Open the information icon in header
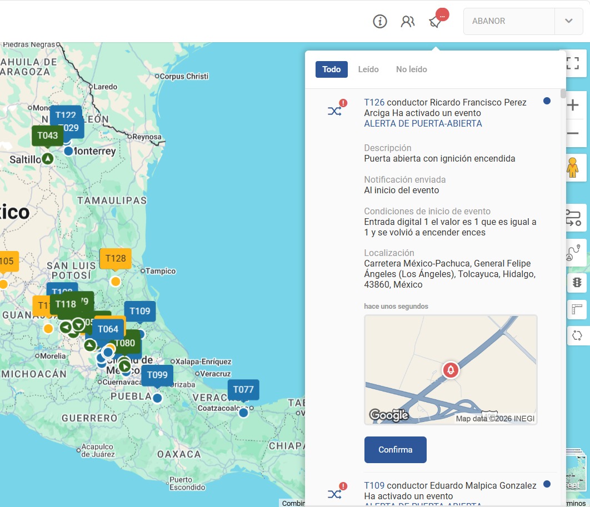This screenshot has height=507, width=590. tap(379, 22)
